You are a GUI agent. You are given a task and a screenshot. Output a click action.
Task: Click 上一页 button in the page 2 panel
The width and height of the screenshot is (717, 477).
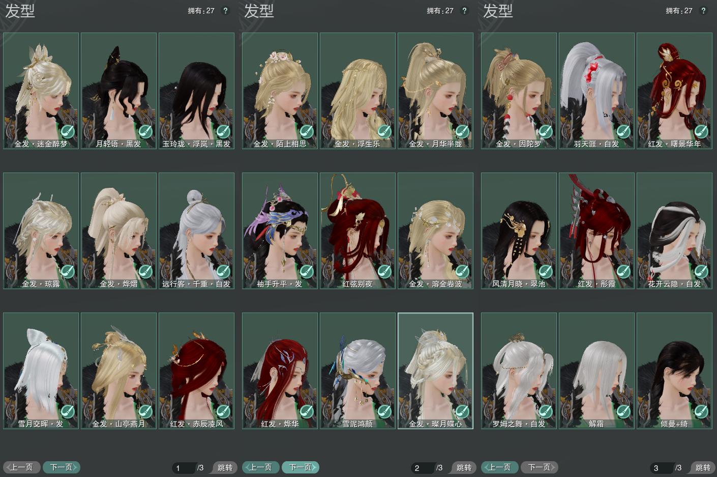261,467
